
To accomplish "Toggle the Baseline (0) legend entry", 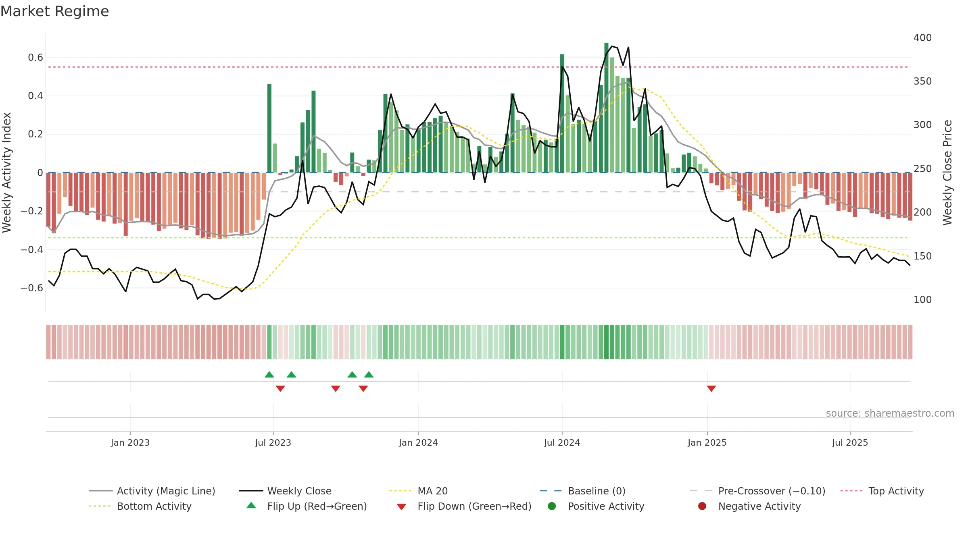I will pyautogui.click(x=582, y=491).
